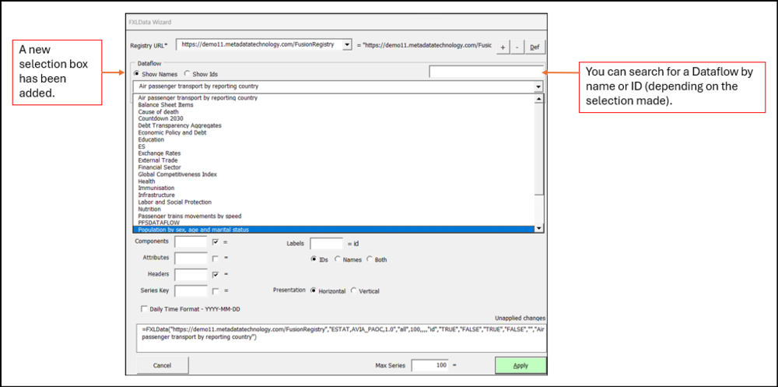Choose Balance Sheet Items from the list
The width and height of the screenshot is (778, 387).
(x=164, y=105)
